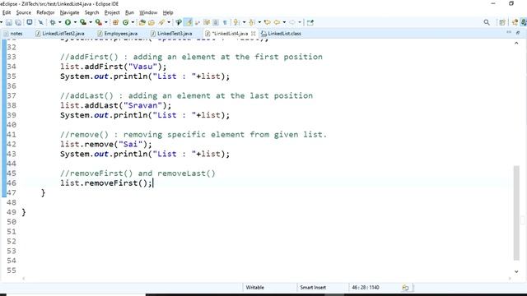Expand the Next Annotation dropdown arrow
The height and width of the screenshot is (296, 527).
coord(244,22)
